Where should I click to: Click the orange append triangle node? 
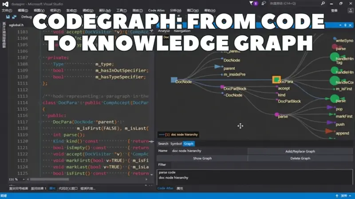click(x=329, y=131)
